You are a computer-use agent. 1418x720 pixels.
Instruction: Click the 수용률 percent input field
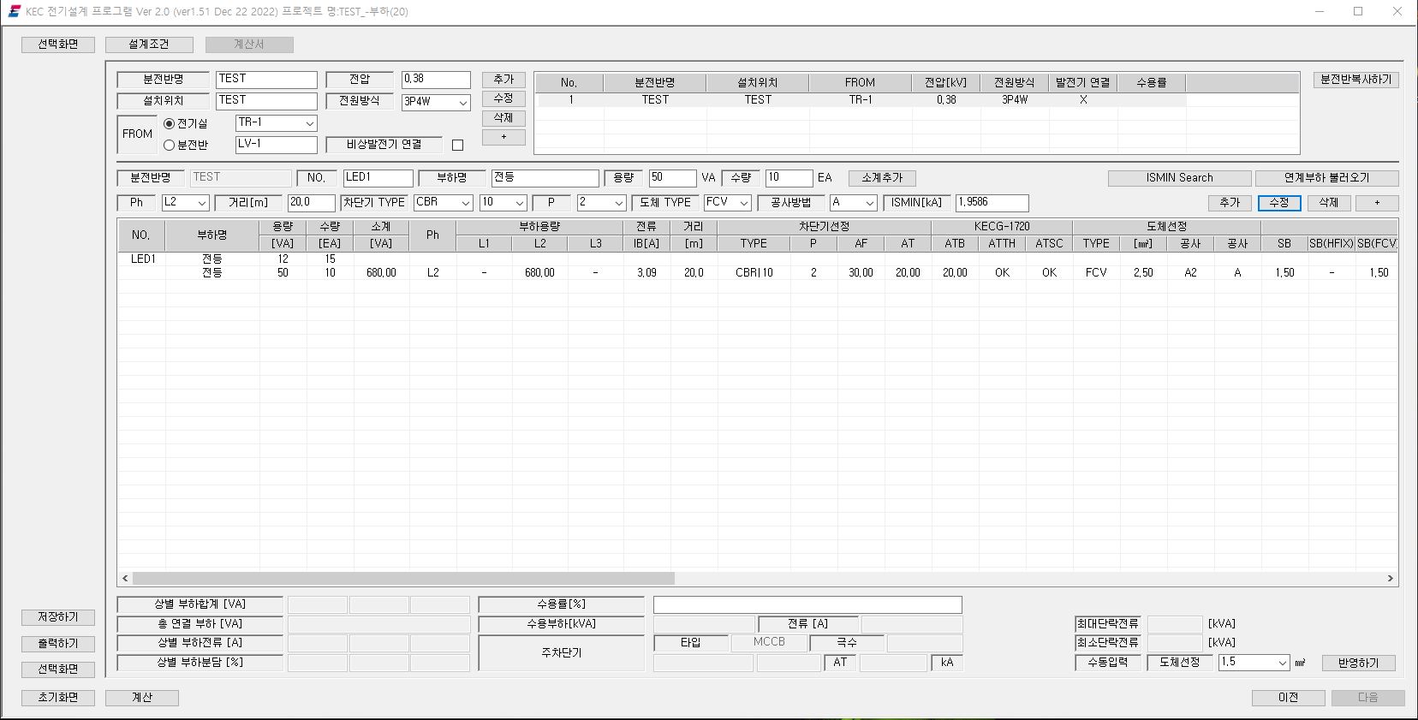[x=807, y=605]
